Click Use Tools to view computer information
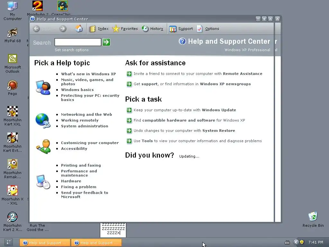This screenshot has width=329, height=247. (x=198, y=141)
